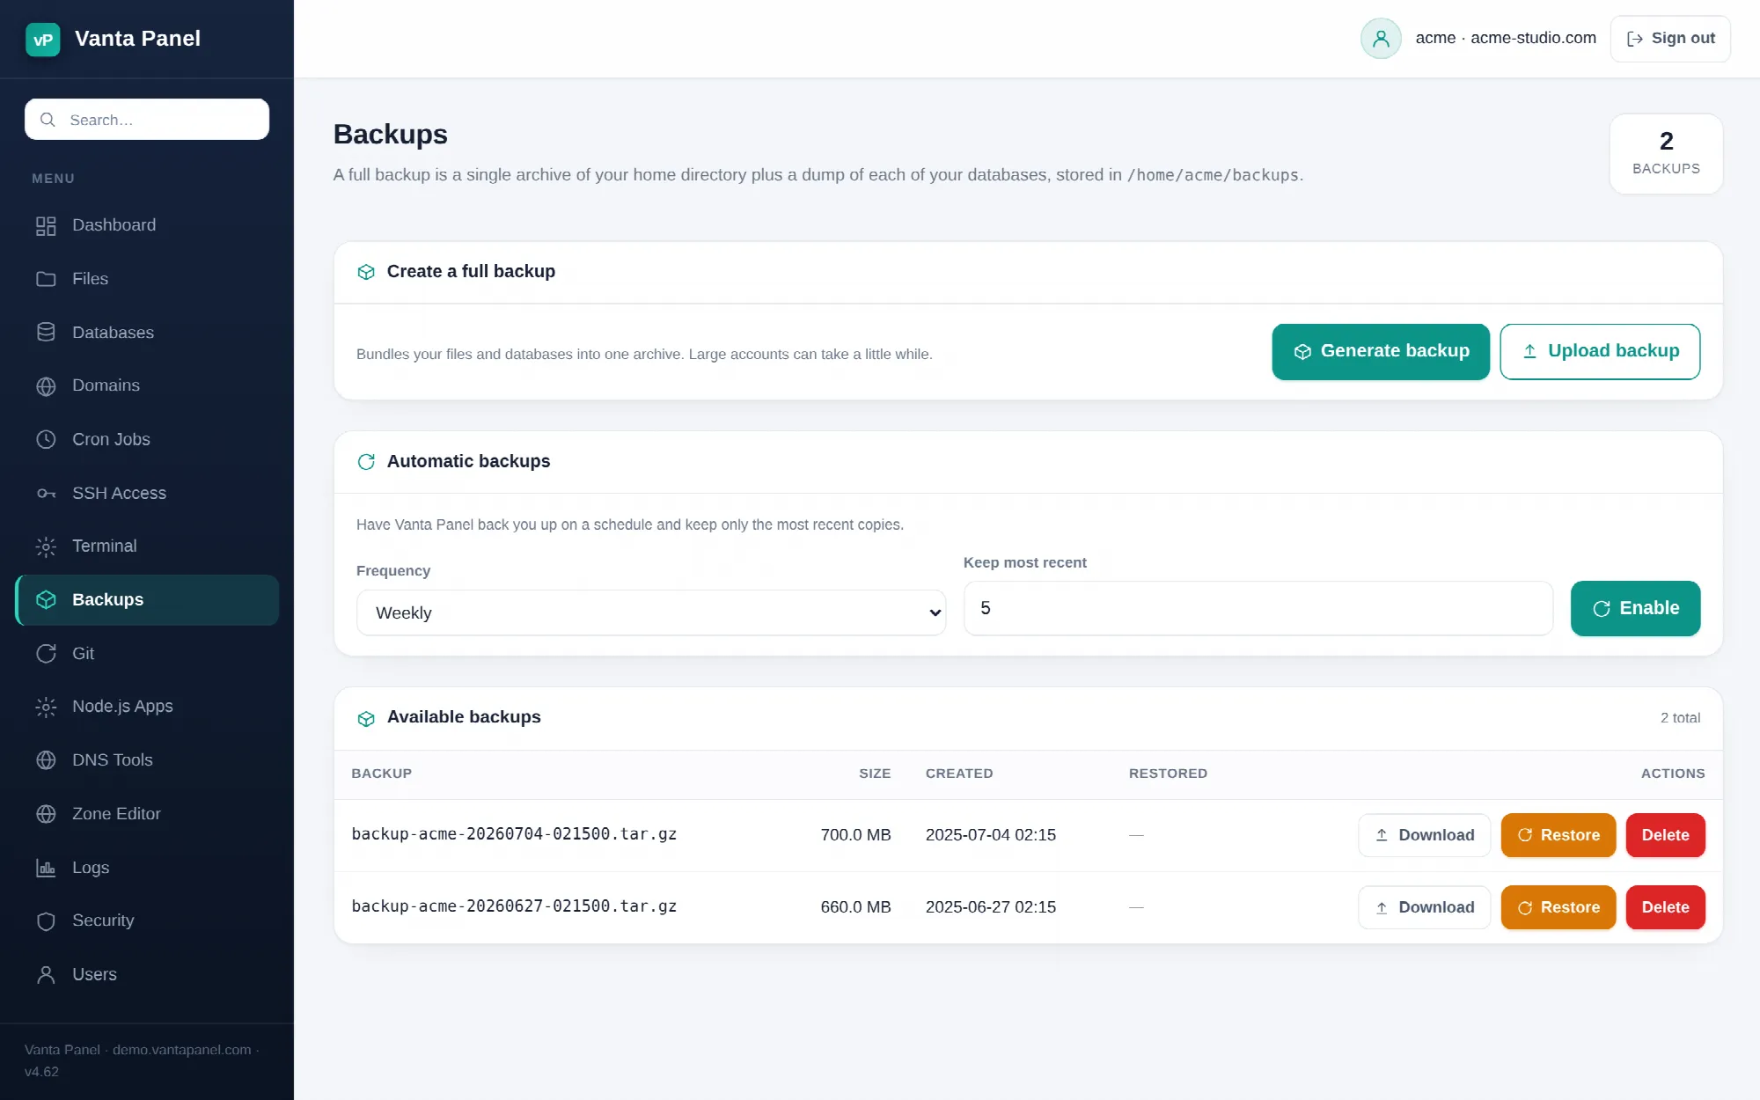Open the Frequency dropdown set to Weekly

tap(651, 612)
